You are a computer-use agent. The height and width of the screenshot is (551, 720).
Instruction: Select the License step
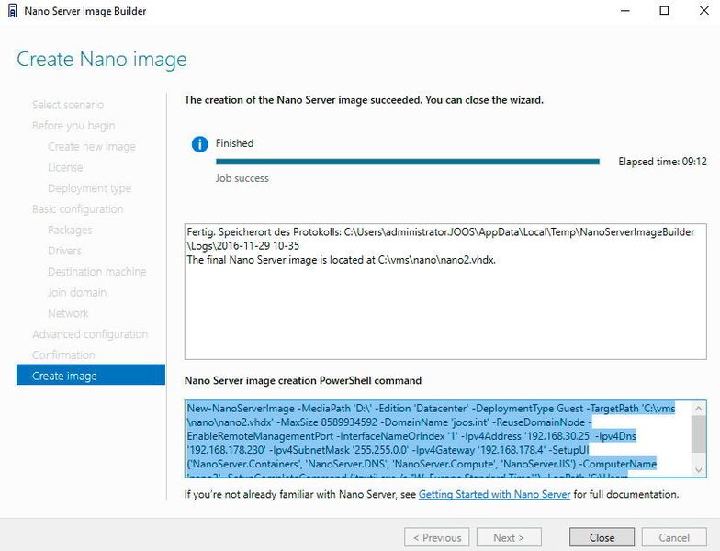tap(65, 167)
